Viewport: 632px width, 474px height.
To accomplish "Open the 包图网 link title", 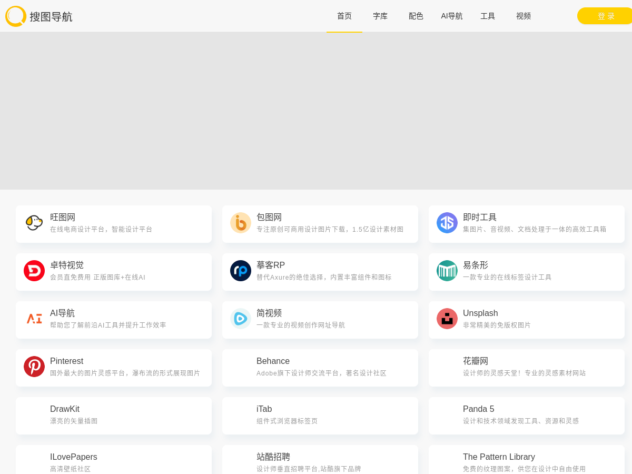I will click(269, 218).
